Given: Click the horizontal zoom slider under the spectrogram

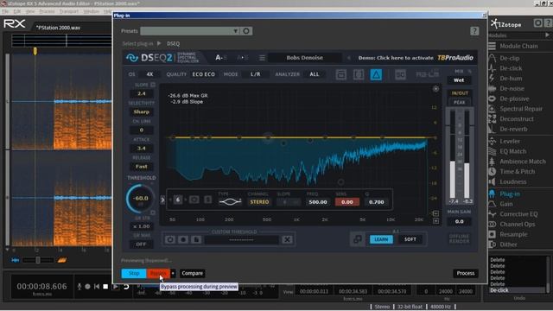Looking at the screenshot, I should click(38, 260).
